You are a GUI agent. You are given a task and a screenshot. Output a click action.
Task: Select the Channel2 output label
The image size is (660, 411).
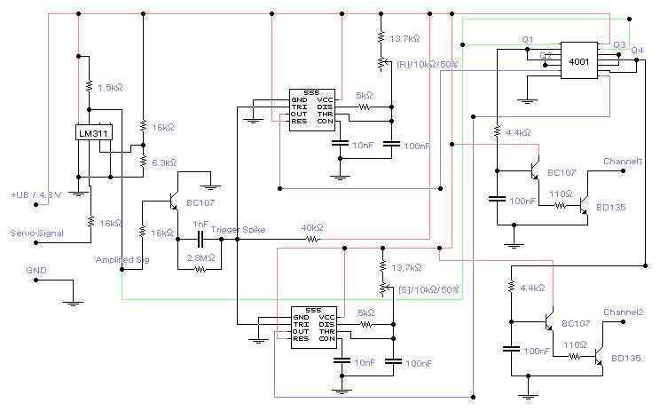[x=623, y=312]
